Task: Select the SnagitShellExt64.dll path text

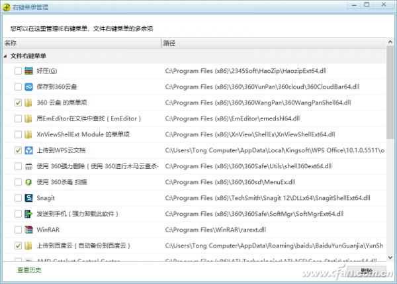Action: (x=267, y=198)
